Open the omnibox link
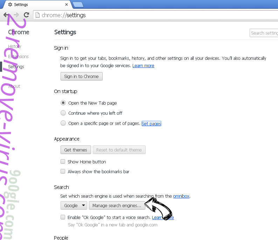The width and height of the screenshot is (278, 240). 181,196
